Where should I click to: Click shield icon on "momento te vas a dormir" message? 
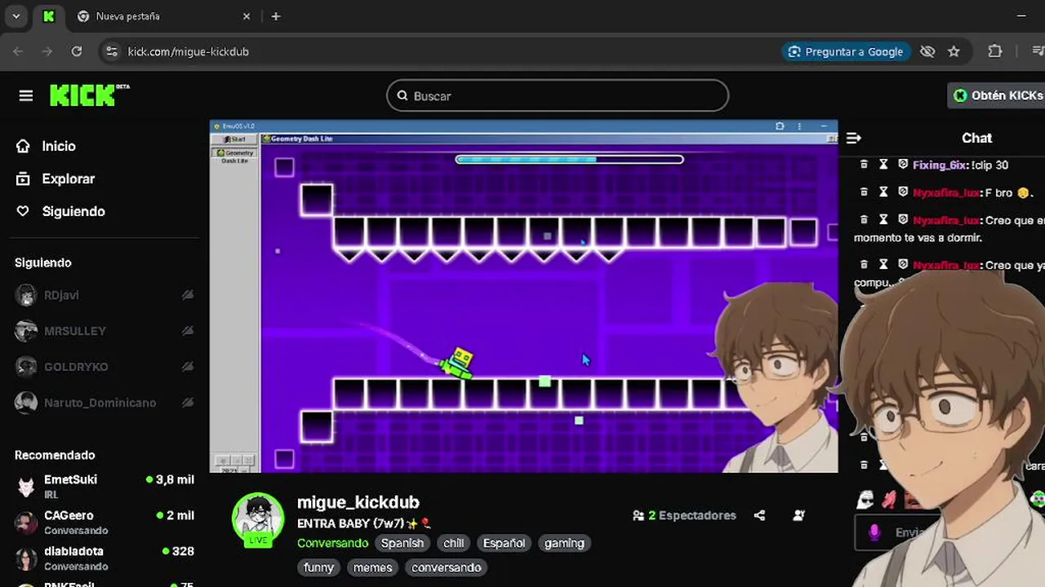(903, 219)
